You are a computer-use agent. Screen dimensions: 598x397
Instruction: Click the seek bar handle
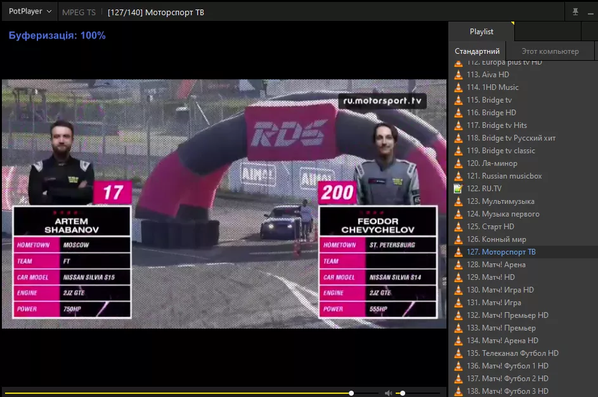351,393
